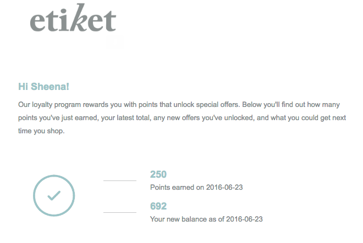Click the "Your new balance as of" label
Image resolution: width=363 pixels, height=243 pixels.
pos(186,219)
